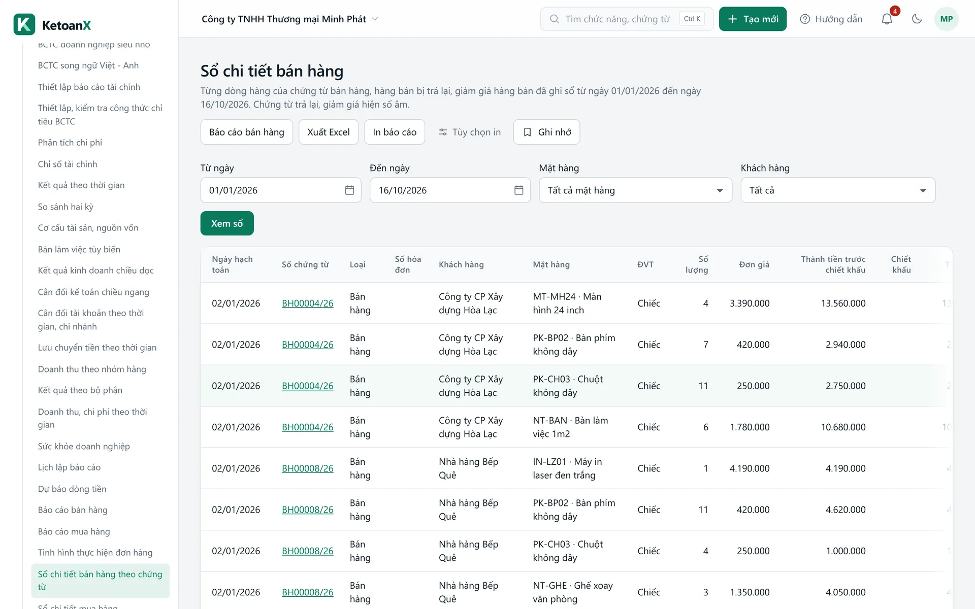Click the Số lượng column header
Image resolution: width=975 pixels, height=609 pixels.
(x=697, y=264)
